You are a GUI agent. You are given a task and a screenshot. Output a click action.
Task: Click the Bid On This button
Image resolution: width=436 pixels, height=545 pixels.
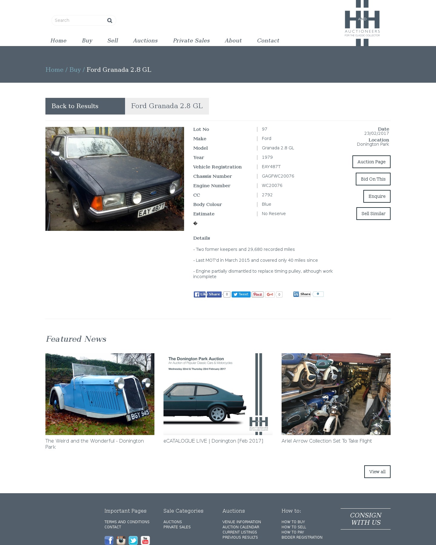pos(373,179)
